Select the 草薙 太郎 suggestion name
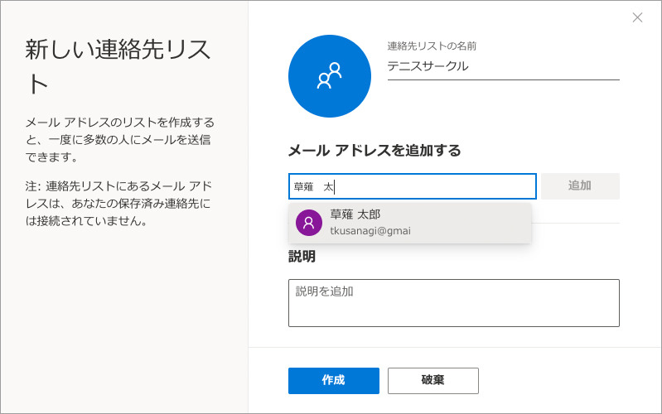662x414 pixels. [355, 214]
